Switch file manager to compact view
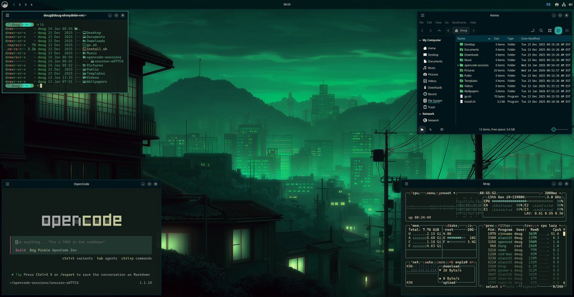 pyautogui.click(x=566, y=31)
